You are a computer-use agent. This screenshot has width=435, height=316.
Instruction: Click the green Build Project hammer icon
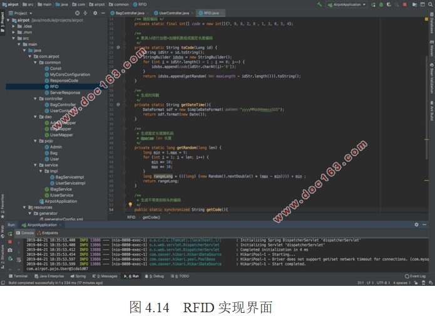click(320, 4)
